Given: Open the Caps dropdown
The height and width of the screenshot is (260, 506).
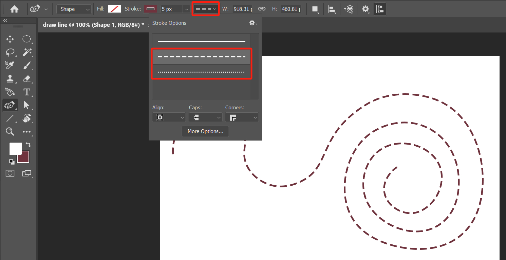Looking at the screenshot, I should click(x=205, y=117).
